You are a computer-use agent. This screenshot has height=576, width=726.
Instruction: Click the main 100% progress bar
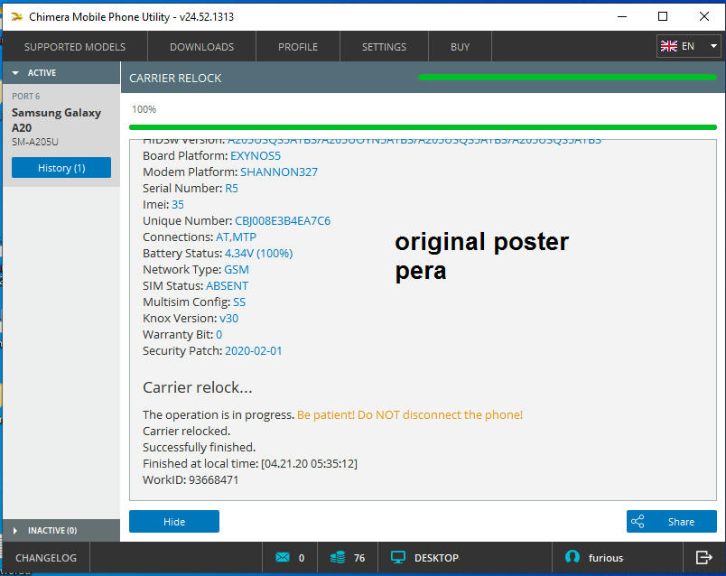[x=423, y=127]
